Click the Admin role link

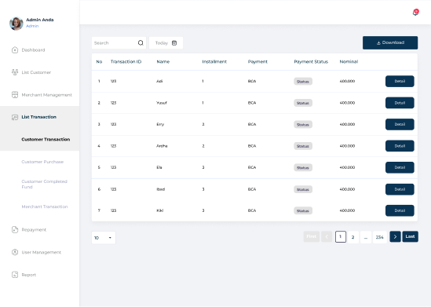pos(32,26)
